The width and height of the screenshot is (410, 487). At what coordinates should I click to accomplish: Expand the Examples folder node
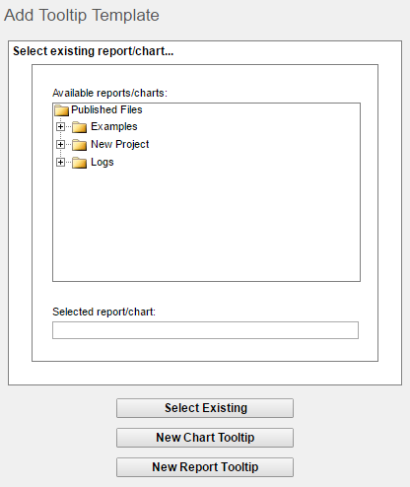[60, 126]
